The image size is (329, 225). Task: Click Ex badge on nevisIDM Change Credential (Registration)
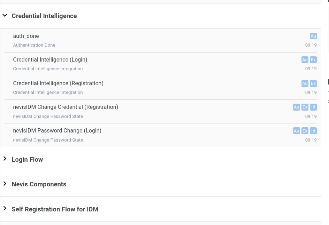coord(305,107)
